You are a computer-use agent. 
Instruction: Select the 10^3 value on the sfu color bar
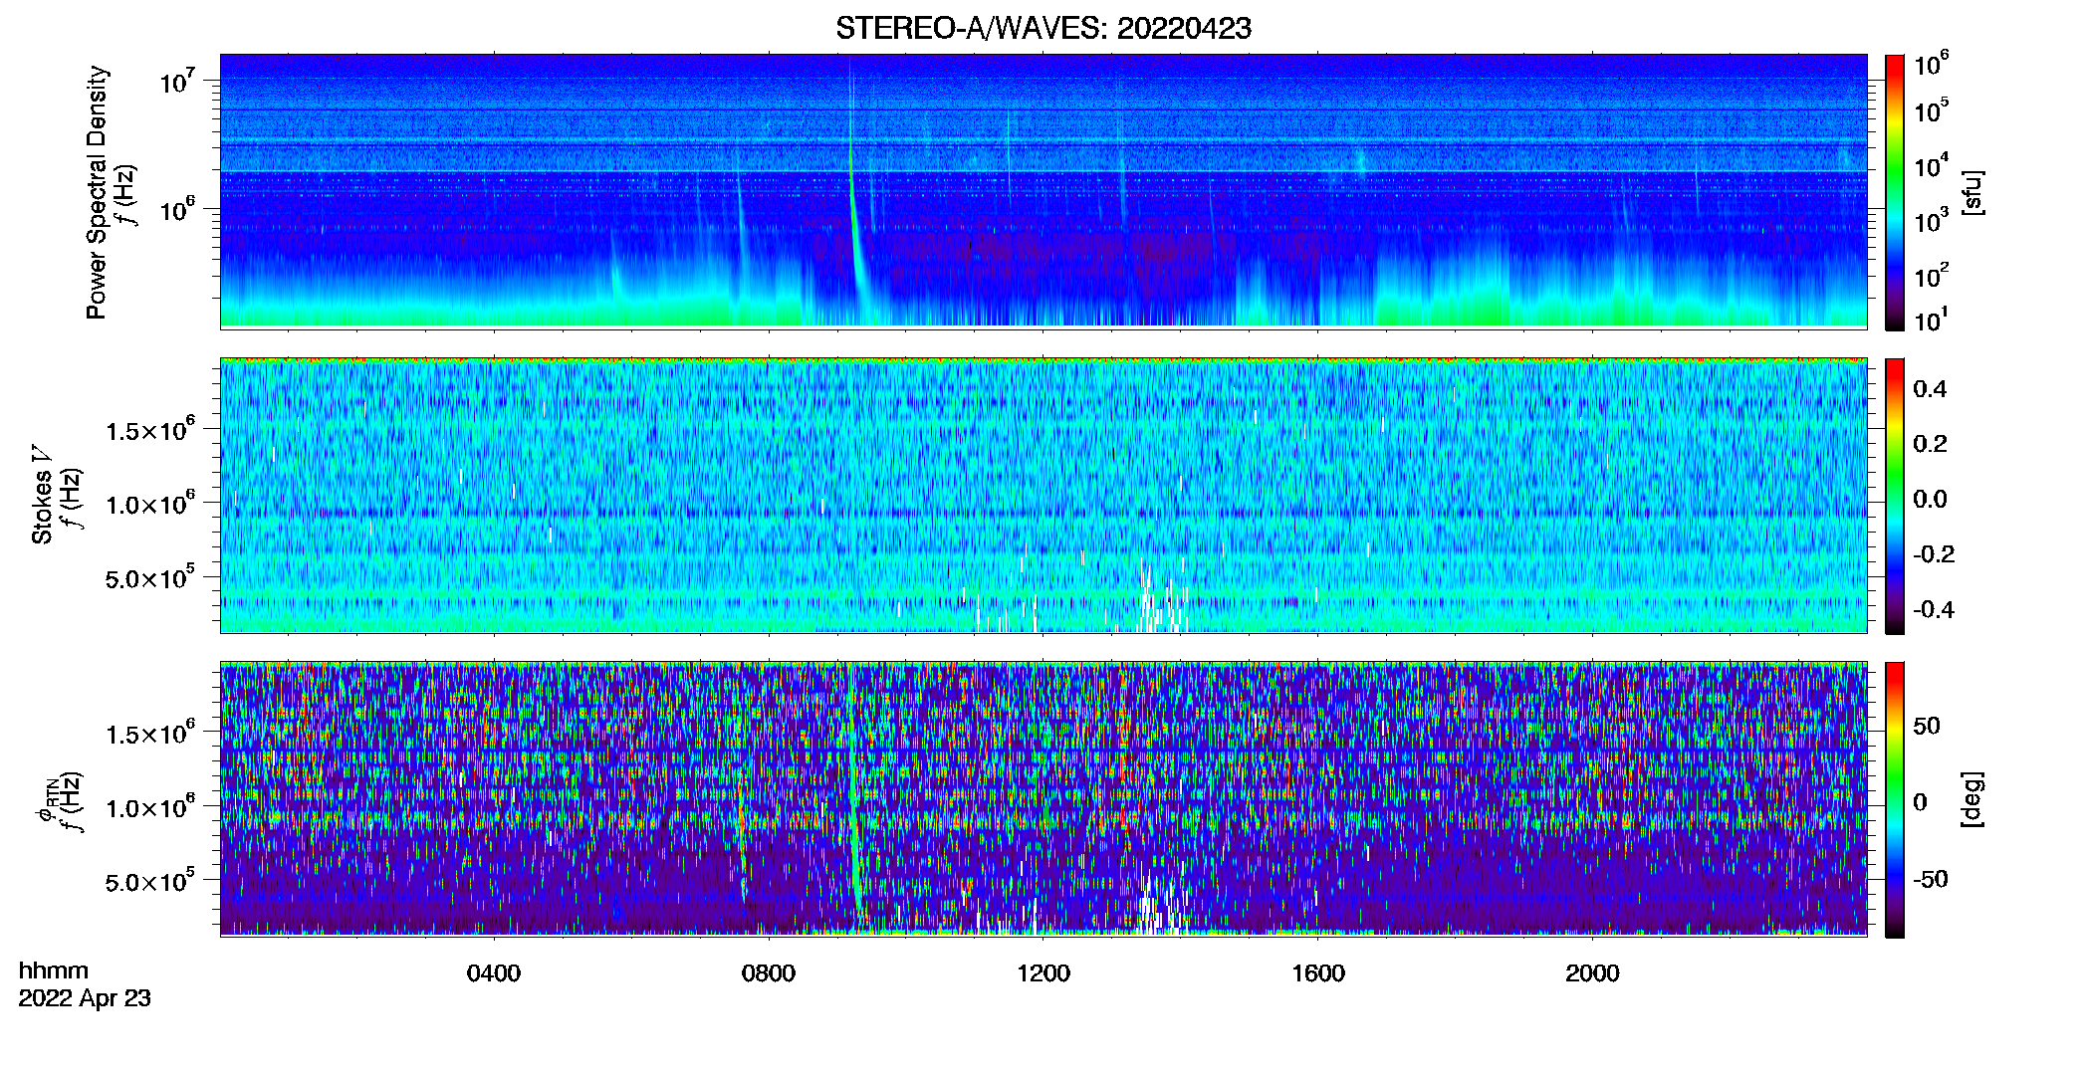coord(1932,220)
